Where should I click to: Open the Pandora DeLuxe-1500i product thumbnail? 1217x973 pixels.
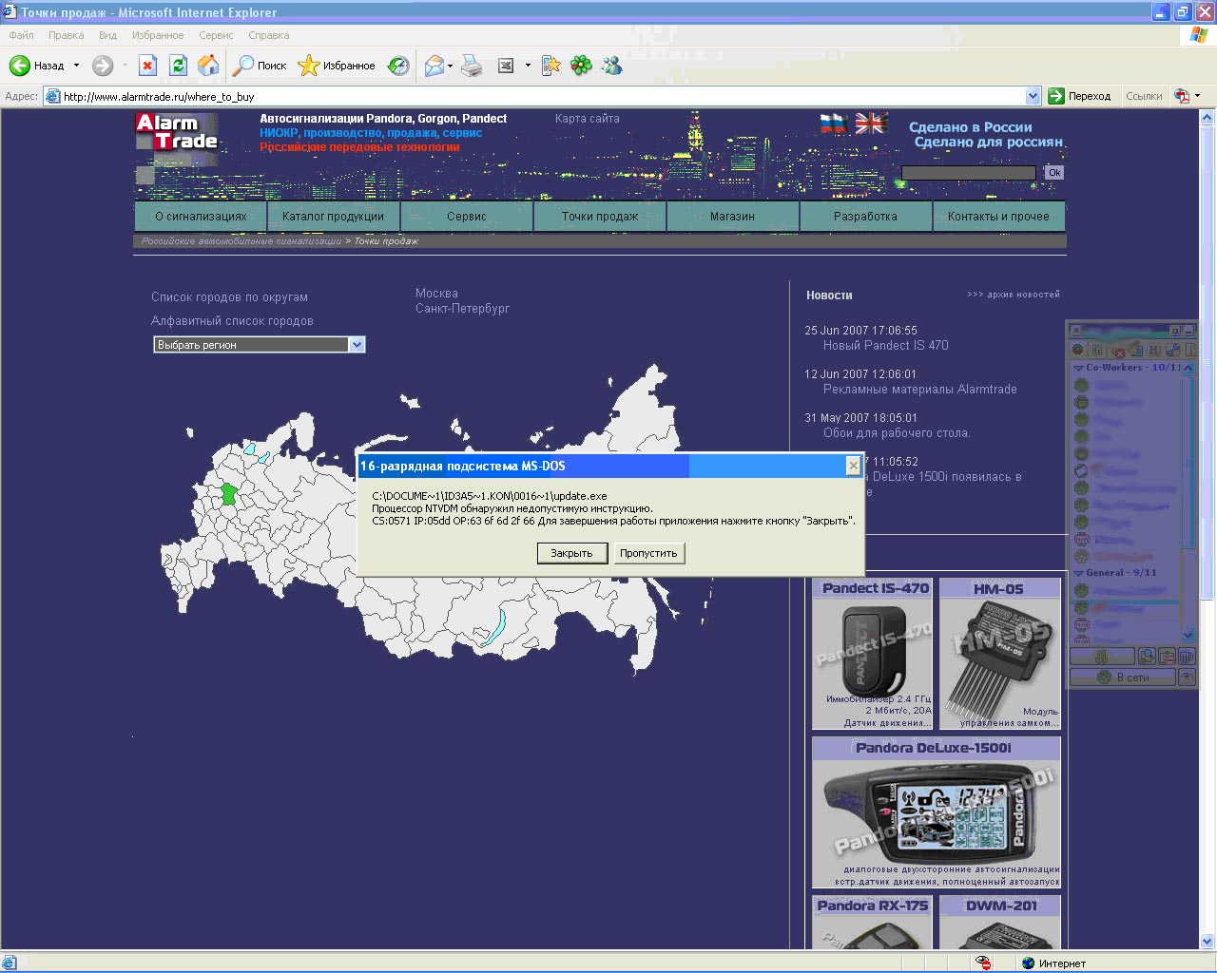tap(937, 812)
